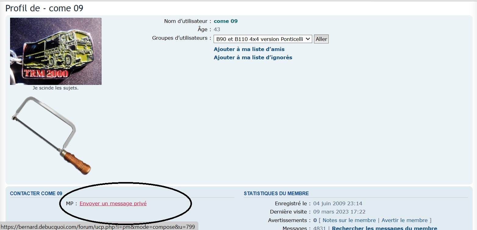Click the TRM 2000 avatar image

tap(56, 51)
